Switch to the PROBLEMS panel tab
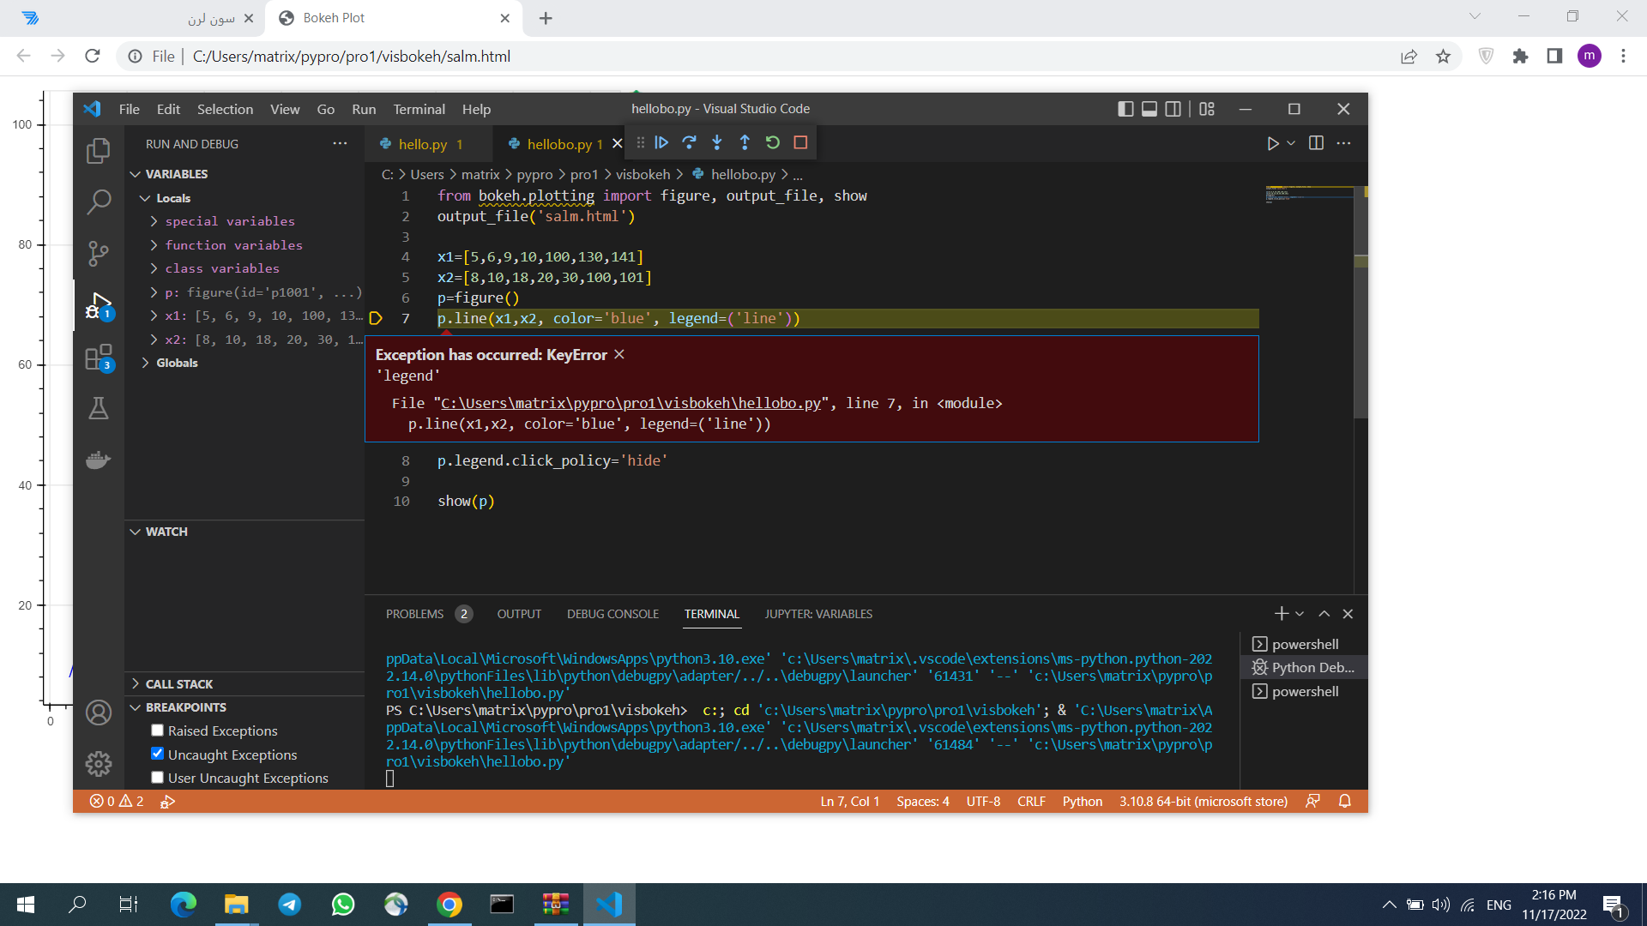The image size is (1647, 926). click(414, 614)
